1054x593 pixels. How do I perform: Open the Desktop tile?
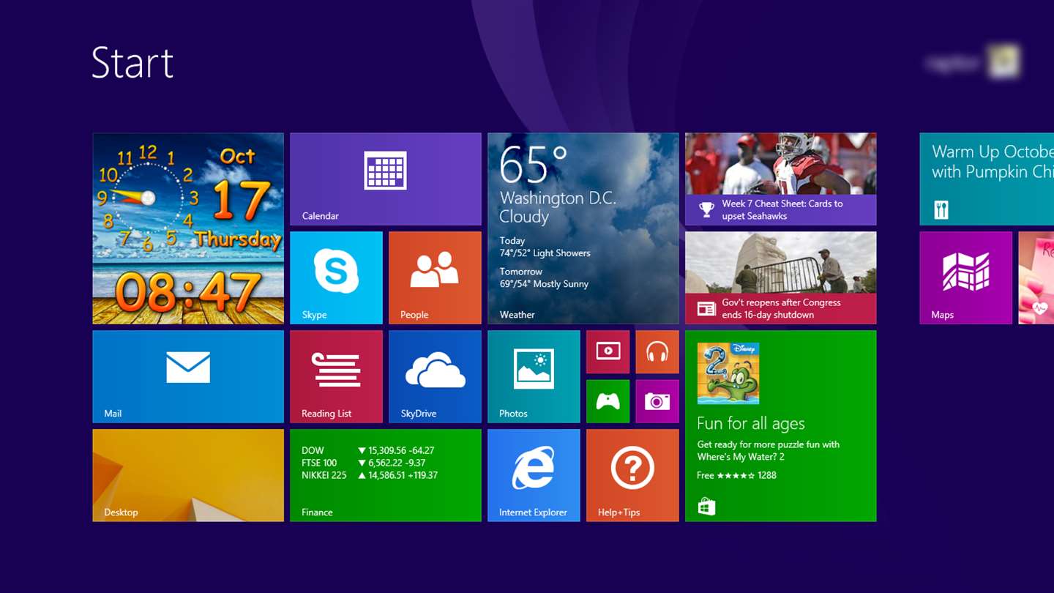click(x=188, y=476)
